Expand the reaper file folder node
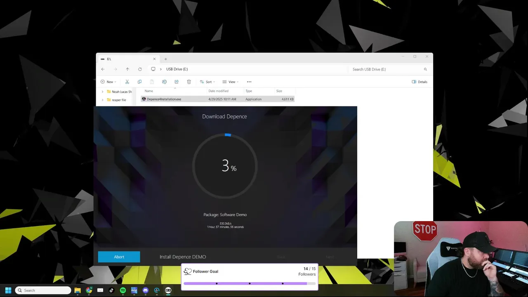 click(x=102, y=100)
